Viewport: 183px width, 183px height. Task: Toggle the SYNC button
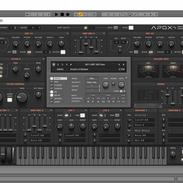(x=131, y=27)
